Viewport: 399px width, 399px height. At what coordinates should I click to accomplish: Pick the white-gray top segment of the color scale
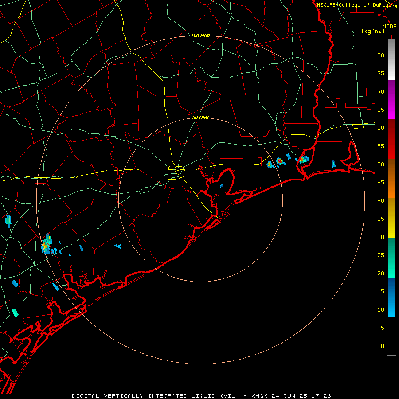(391, 59)
